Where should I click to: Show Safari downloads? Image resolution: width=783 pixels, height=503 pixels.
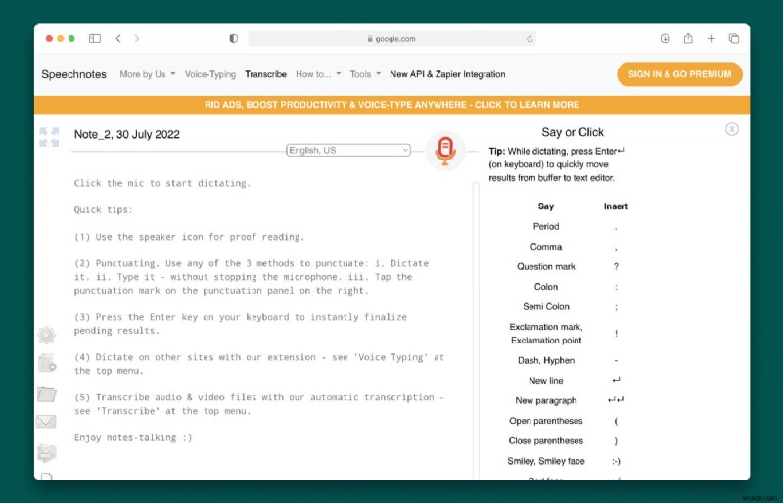(x=665, y=38)
